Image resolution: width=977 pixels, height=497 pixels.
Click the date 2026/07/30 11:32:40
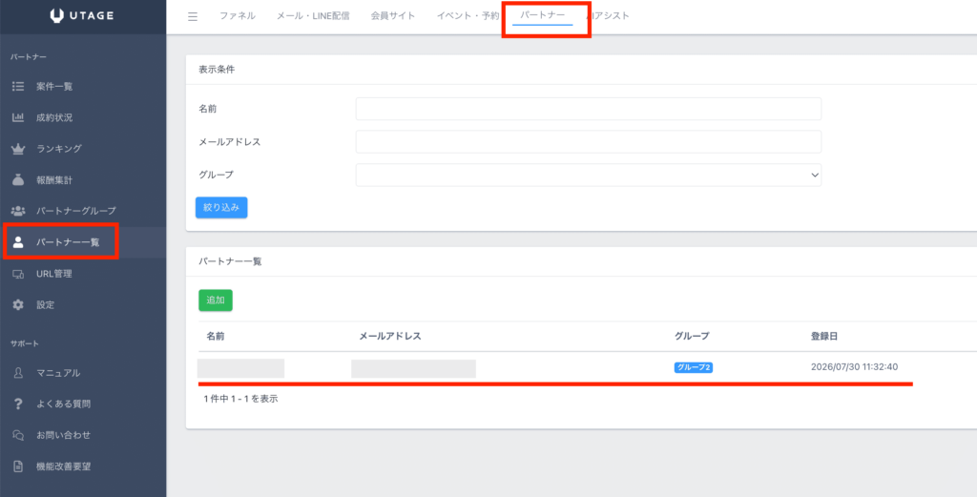coord(854,367)
